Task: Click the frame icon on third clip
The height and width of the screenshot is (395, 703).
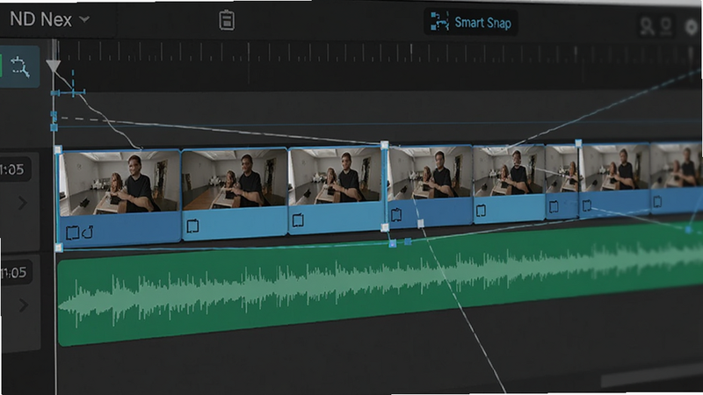Action: 298,220
